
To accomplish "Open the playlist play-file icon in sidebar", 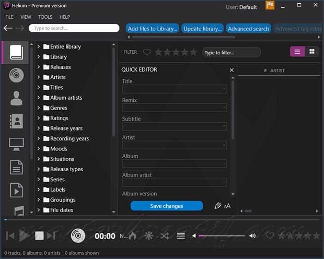I will 16,190.
